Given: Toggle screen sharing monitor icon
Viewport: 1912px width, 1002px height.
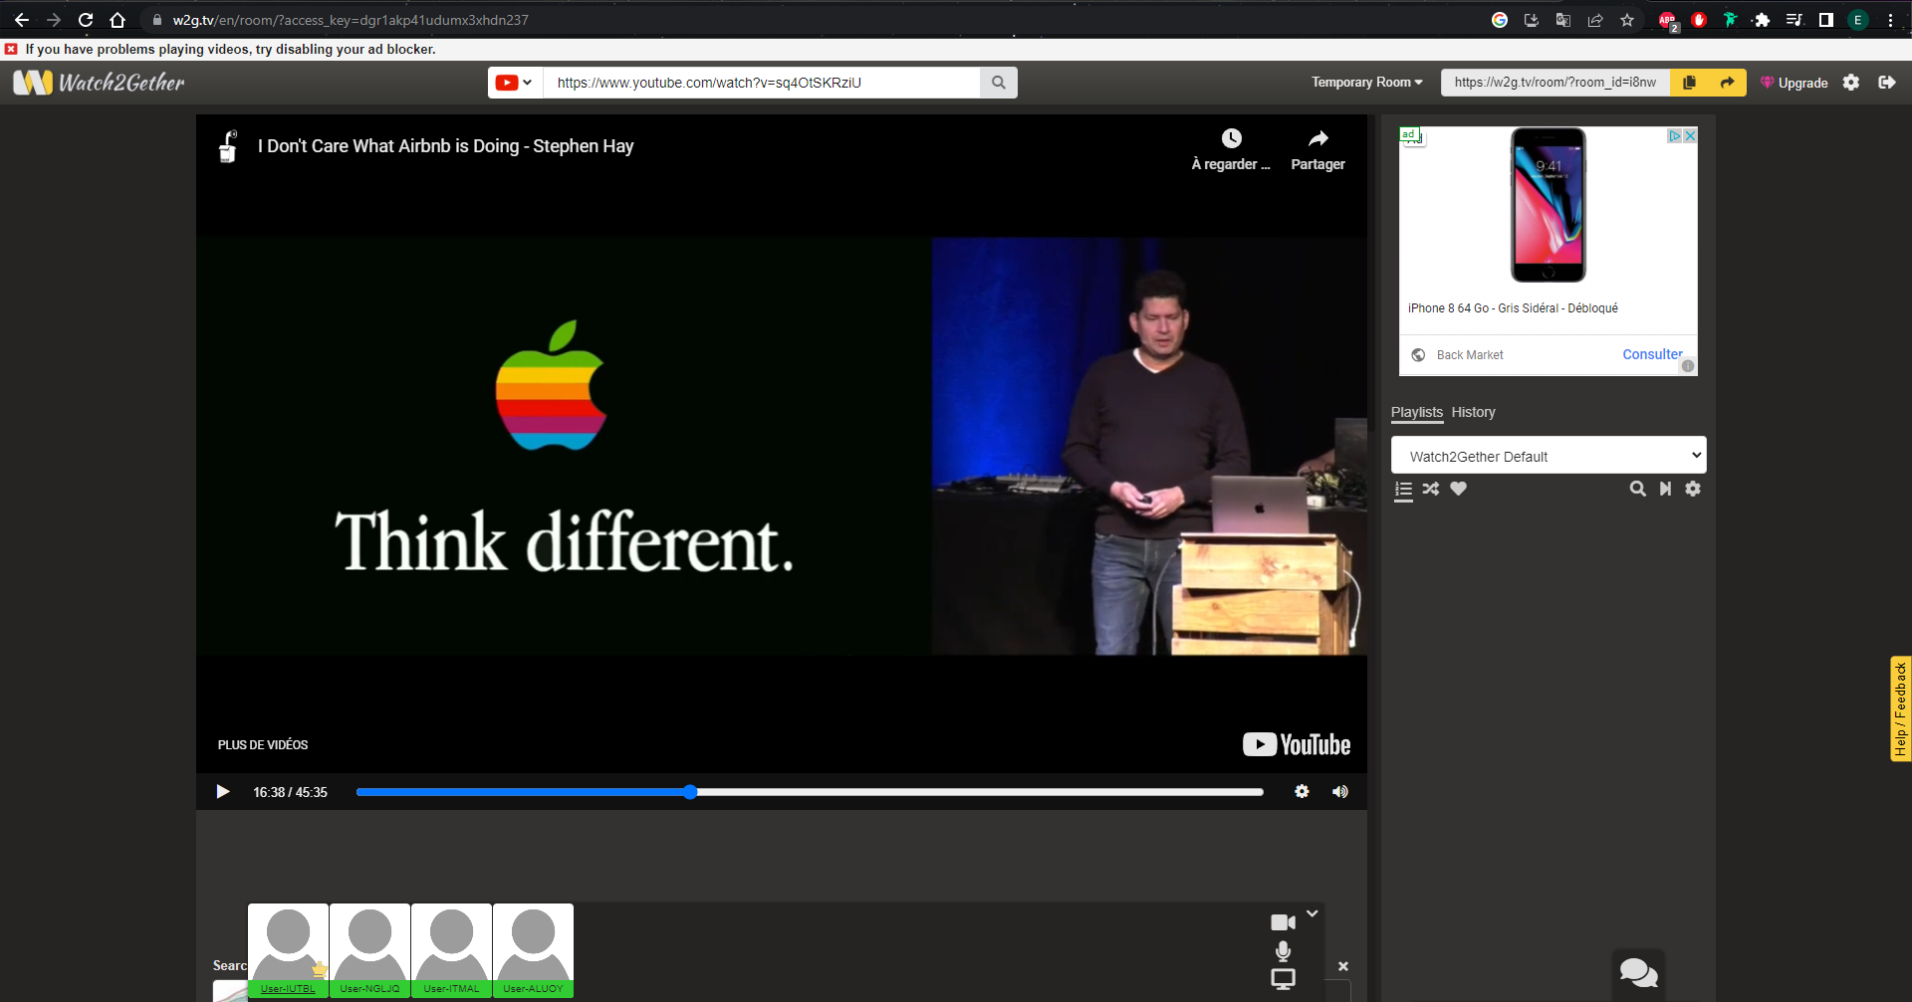Looking at the screenshot, I should coord(1283,979).
